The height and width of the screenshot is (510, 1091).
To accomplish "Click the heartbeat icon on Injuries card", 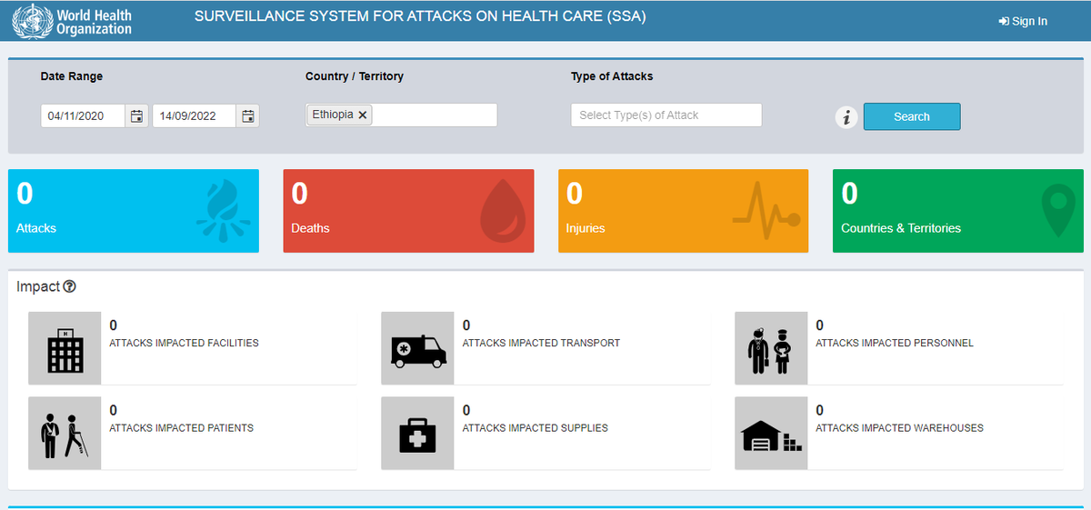I will (x=766, y=211).
